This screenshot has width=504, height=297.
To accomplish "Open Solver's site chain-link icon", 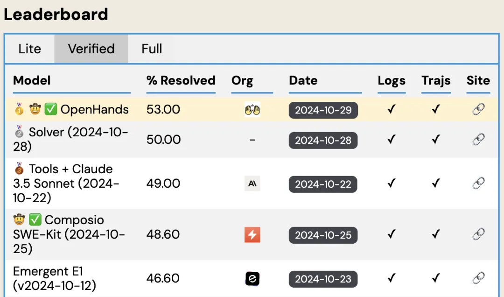I will (478, 140).
